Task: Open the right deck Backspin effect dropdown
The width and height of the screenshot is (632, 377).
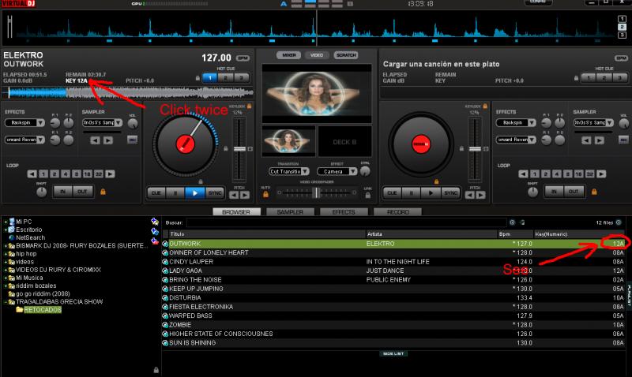Action: pos(532,123)
